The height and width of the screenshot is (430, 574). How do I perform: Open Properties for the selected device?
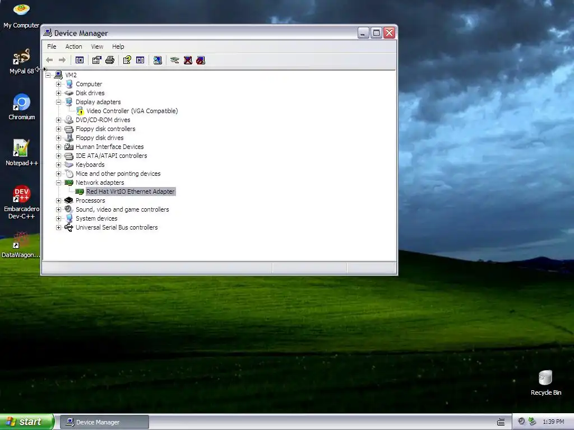click(96, 60)
